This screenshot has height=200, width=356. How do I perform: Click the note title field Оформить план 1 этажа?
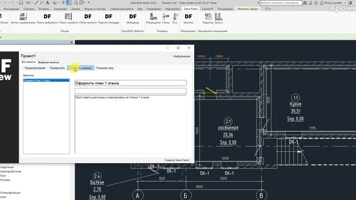tap(131, 83)
